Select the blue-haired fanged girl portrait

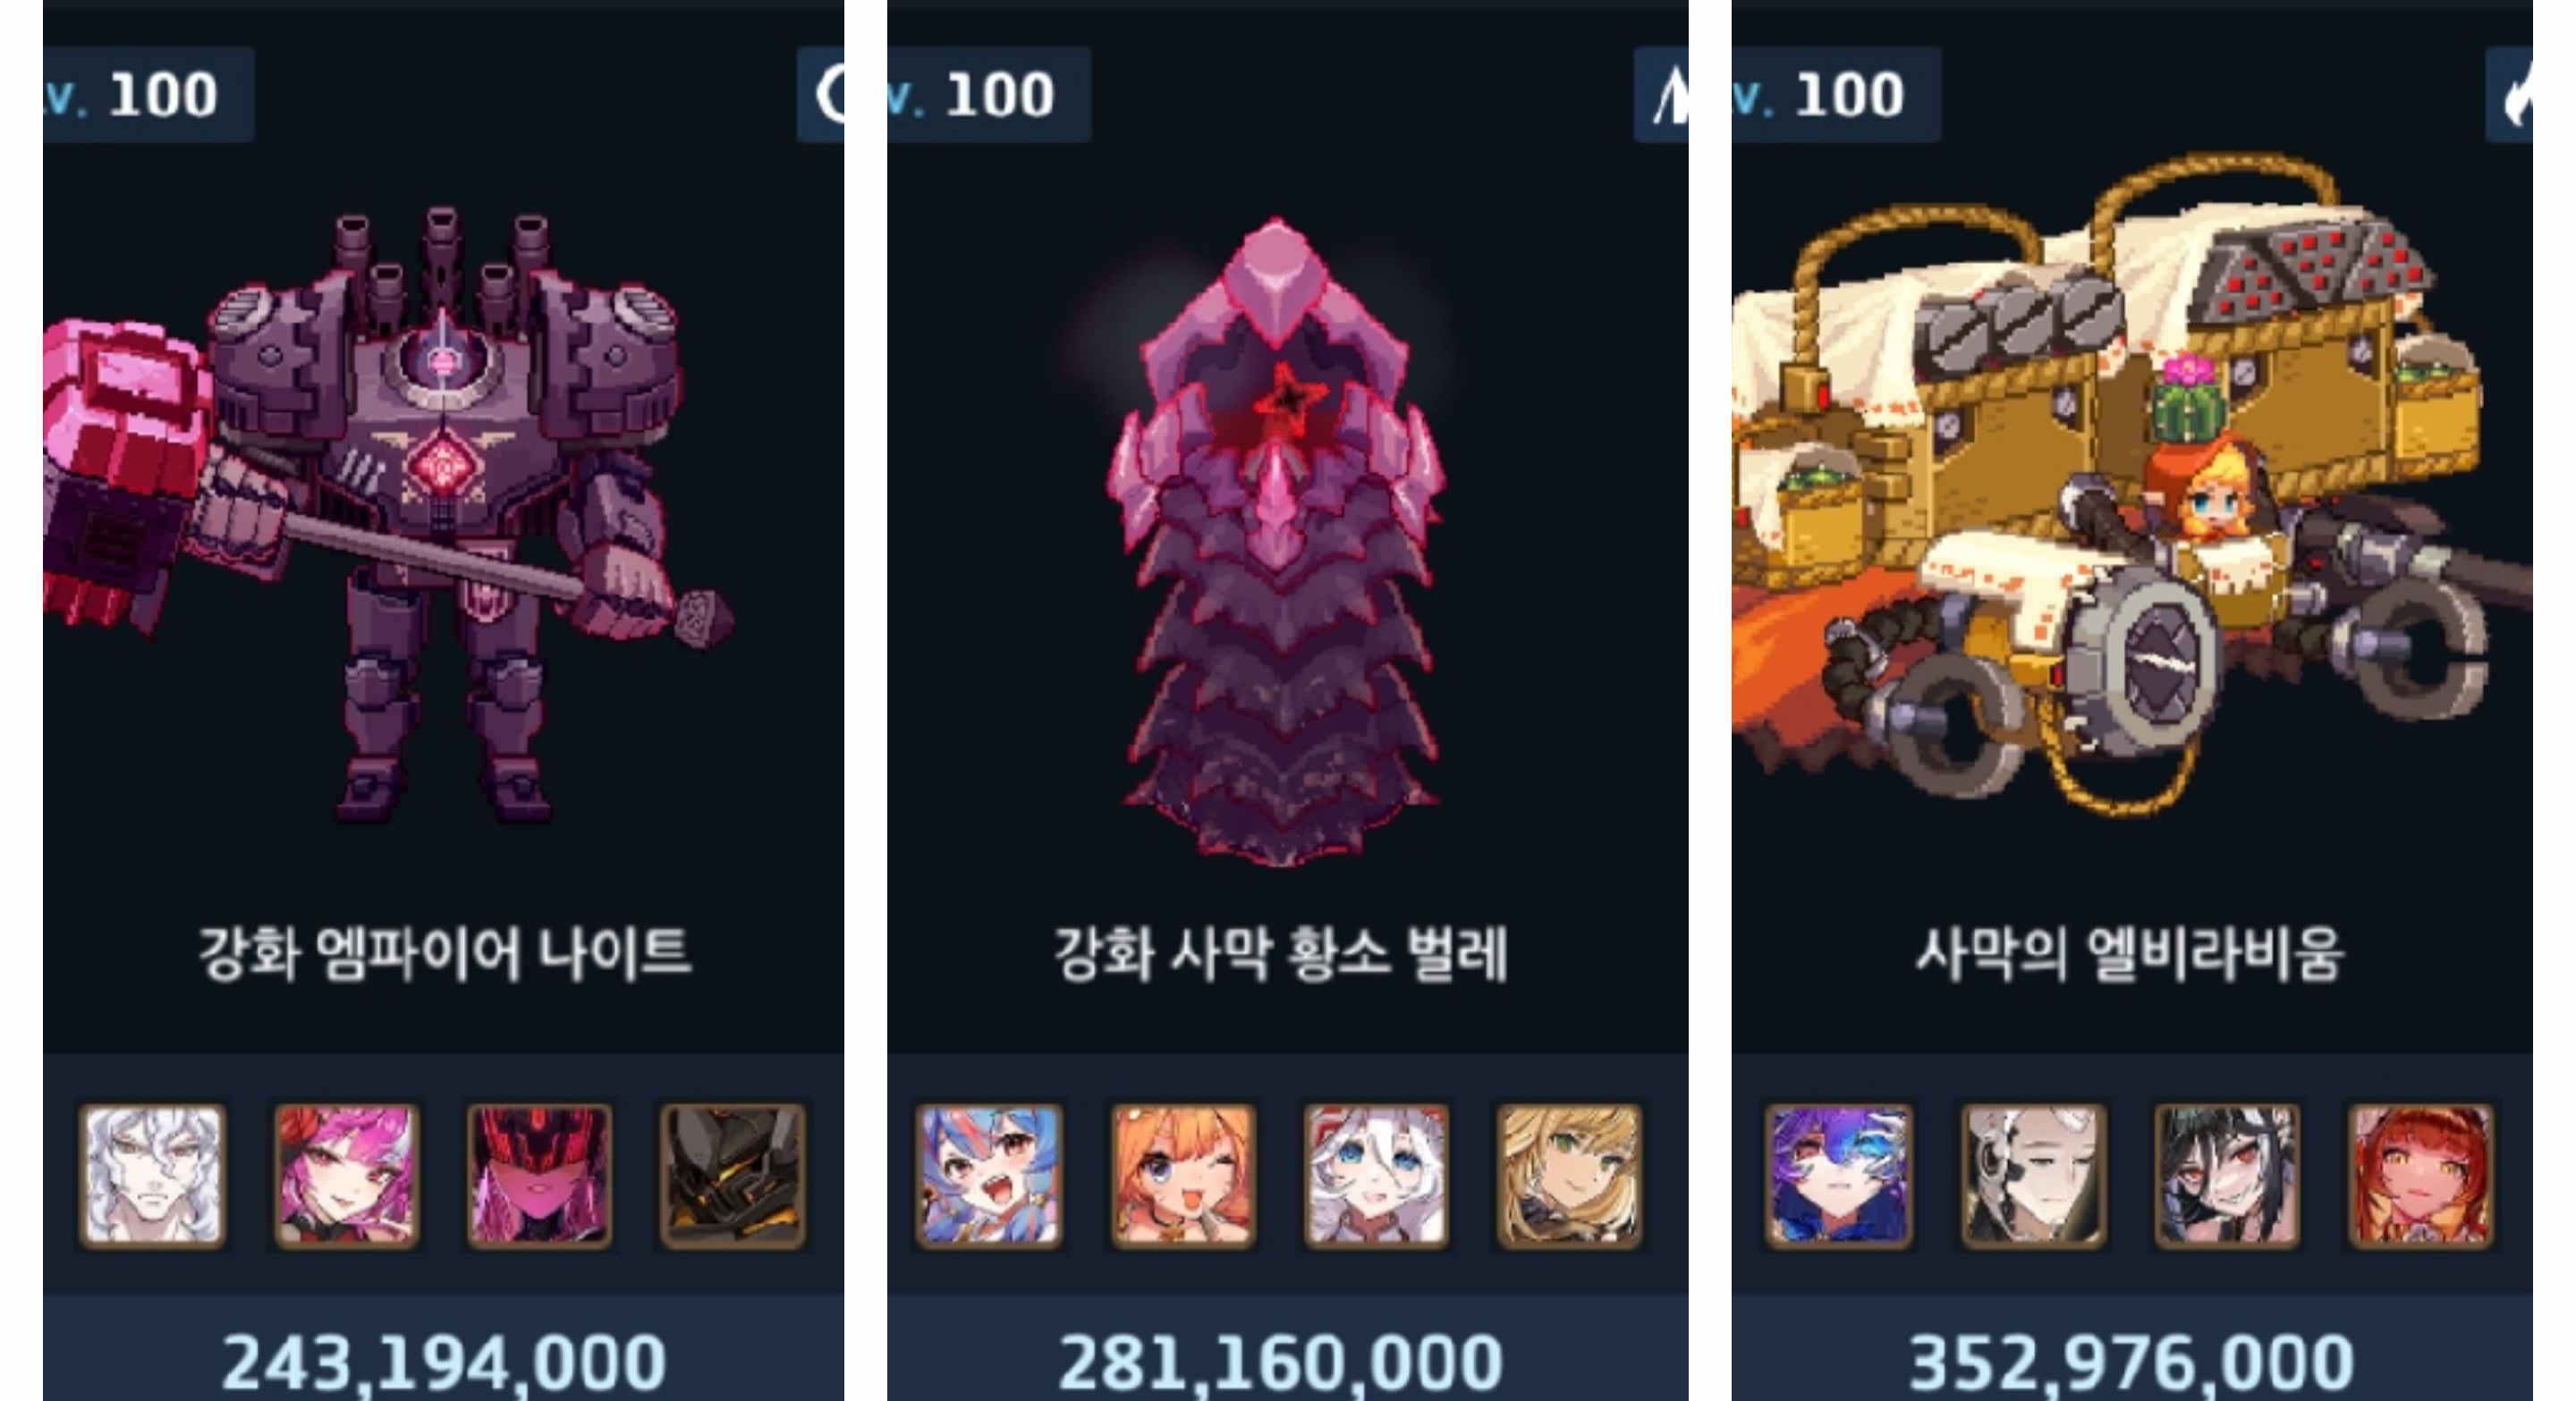tap(989, 1175)
